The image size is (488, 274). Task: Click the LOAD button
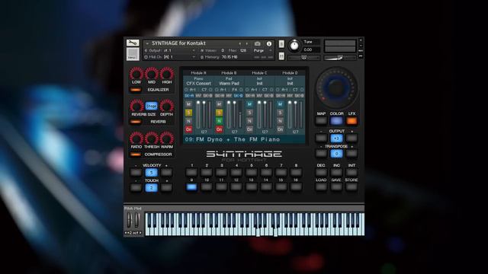click(x=321, y=187)
